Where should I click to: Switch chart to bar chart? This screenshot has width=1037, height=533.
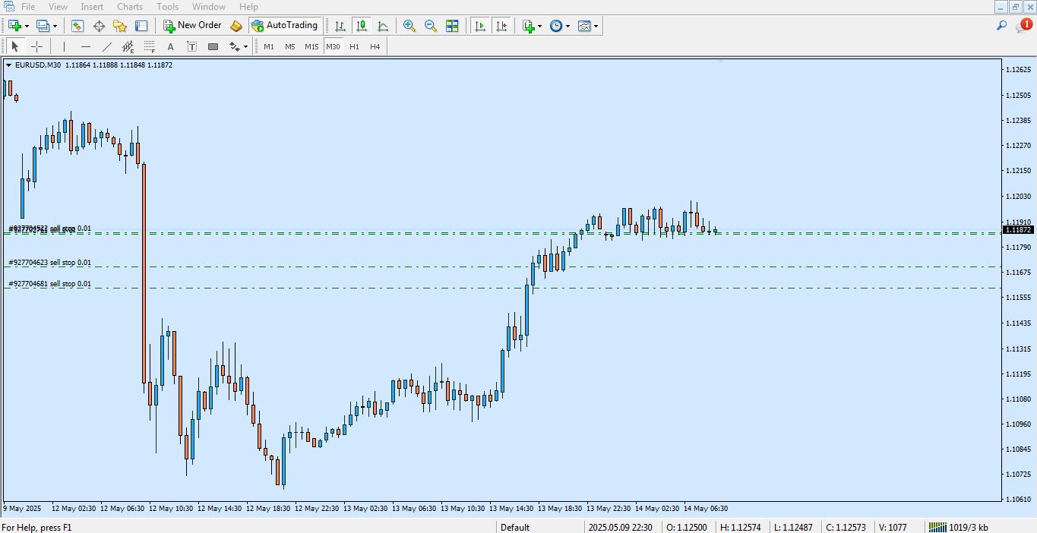(x=340, y=26)
